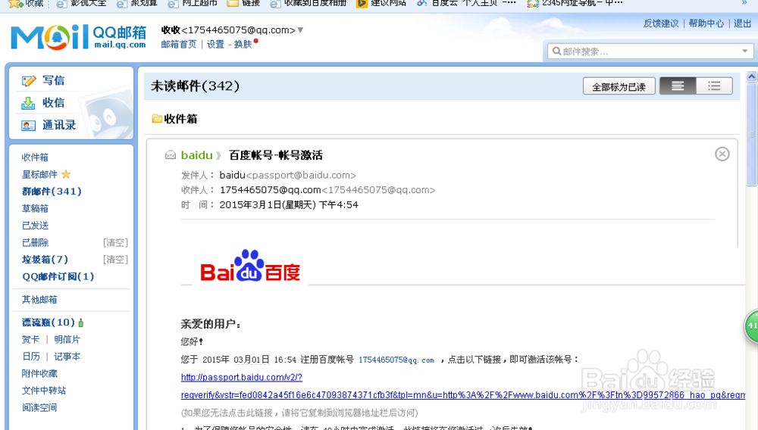Mark all messages as read with 全部标为已读

619,86
